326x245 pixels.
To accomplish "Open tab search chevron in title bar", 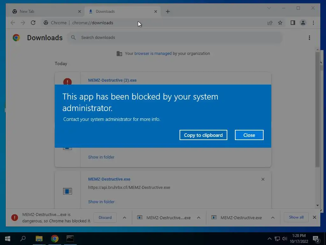I will click(269, 8).
